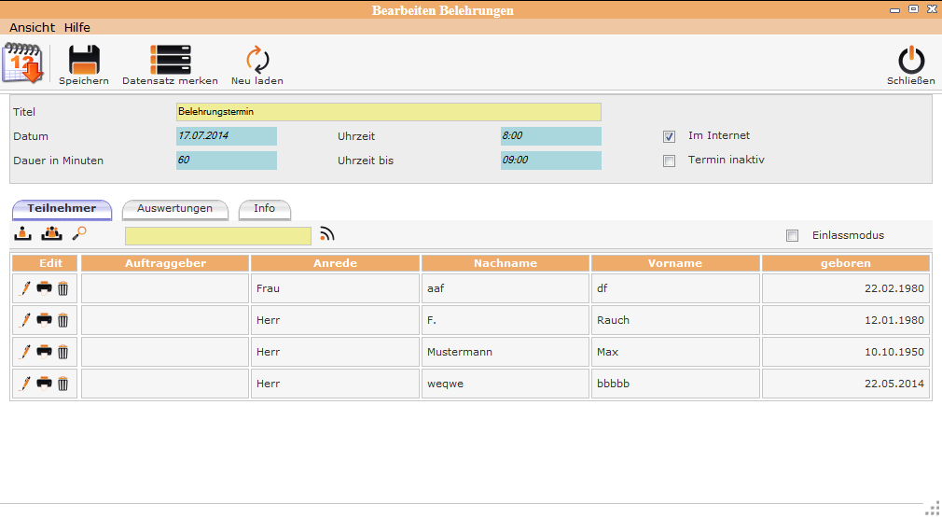Toggle the Einlassmodus checkbox

click(793, 235)
